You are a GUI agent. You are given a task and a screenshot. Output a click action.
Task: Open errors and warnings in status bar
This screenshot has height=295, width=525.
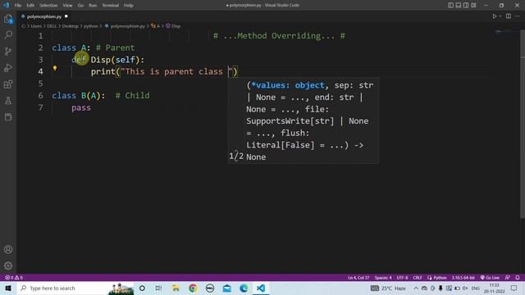14,278
